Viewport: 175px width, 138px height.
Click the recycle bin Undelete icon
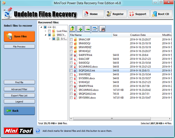click(x=8, y=13)
